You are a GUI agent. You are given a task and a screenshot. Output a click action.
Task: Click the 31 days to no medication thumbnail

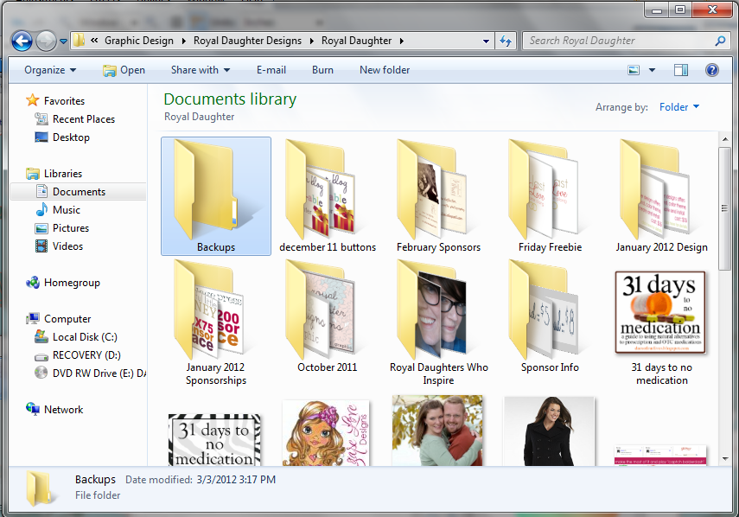[x=661, y=311]
